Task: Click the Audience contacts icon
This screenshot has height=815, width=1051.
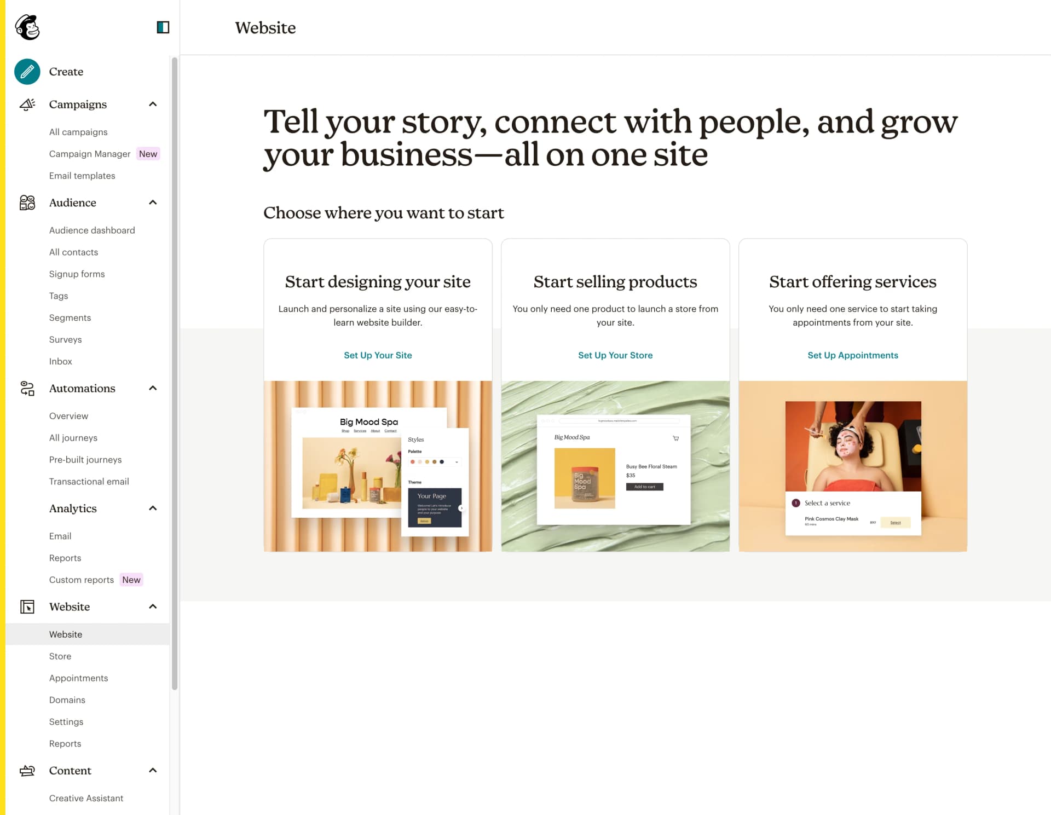Action: (x=27, y=203)
